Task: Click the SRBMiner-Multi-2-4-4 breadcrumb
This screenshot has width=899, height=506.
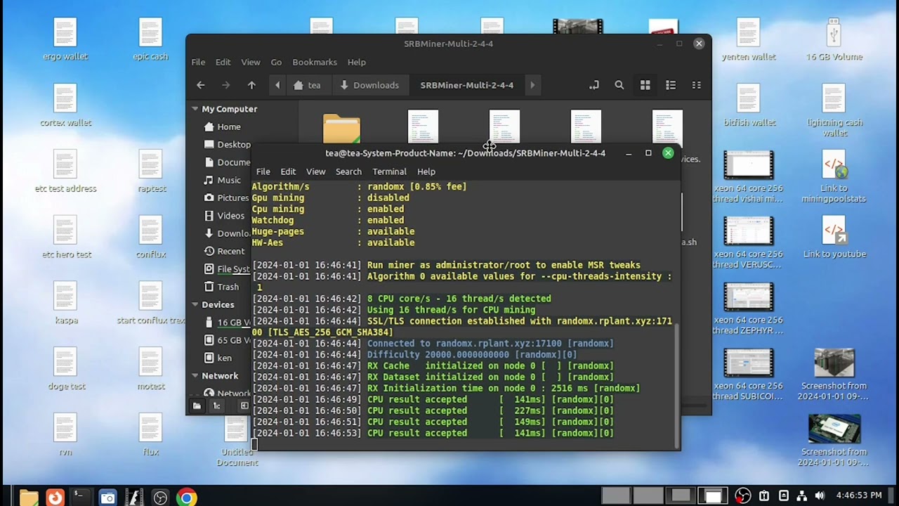Action: click(466, 85)
